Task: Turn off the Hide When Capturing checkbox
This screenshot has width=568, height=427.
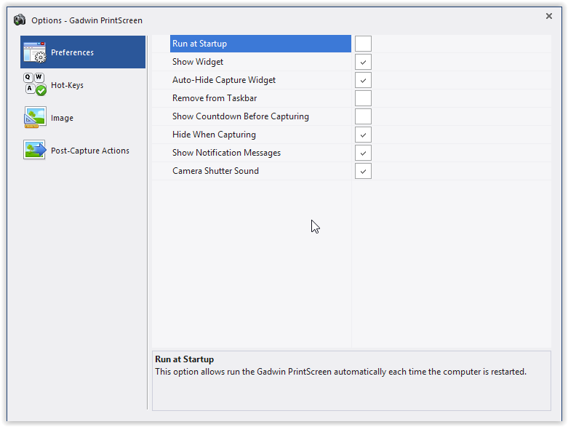Action: (x=363, y=135)
